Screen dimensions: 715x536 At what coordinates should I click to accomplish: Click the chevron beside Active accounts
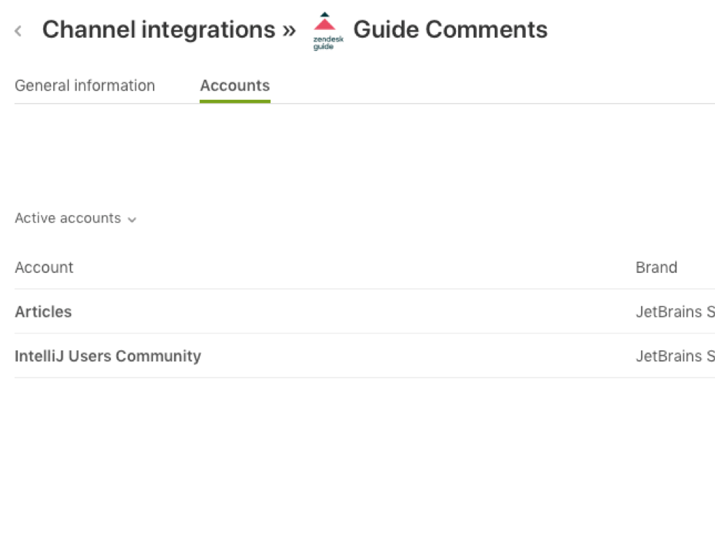(x=132, y=220)
